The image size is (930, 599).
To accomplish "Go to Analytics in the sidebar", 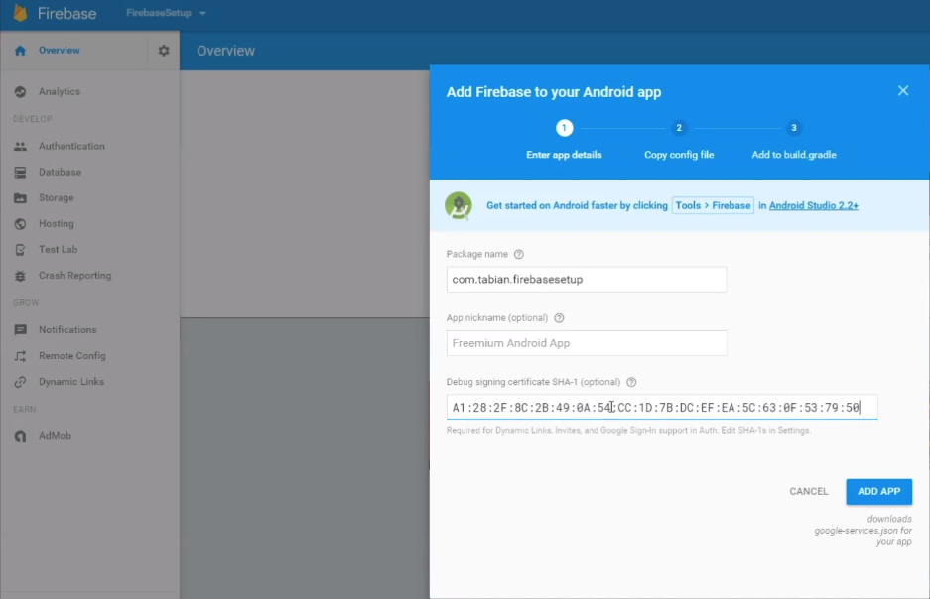I will 60,92.
